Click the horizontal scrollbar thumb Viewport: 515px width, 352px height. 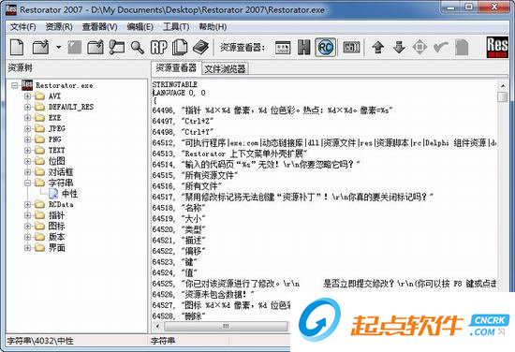pos(226,326)
